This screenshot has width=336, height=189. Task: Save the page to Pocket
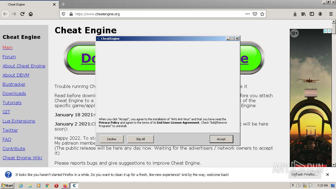(255, 14)
